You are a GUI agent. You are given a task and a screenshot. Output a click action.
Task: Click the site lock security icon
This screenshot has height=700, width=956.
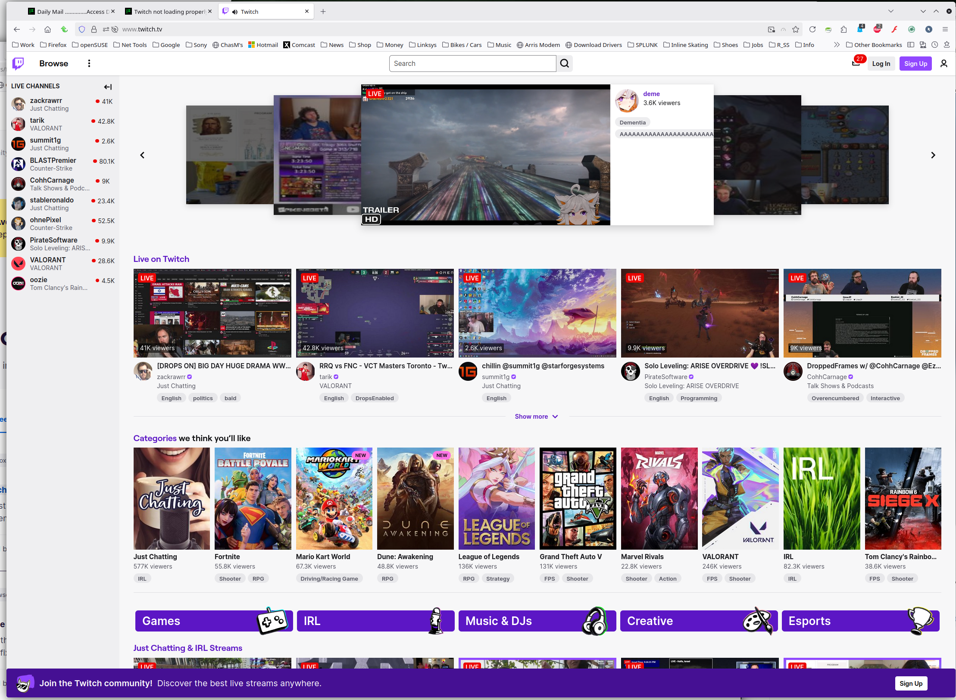point(94,29)
